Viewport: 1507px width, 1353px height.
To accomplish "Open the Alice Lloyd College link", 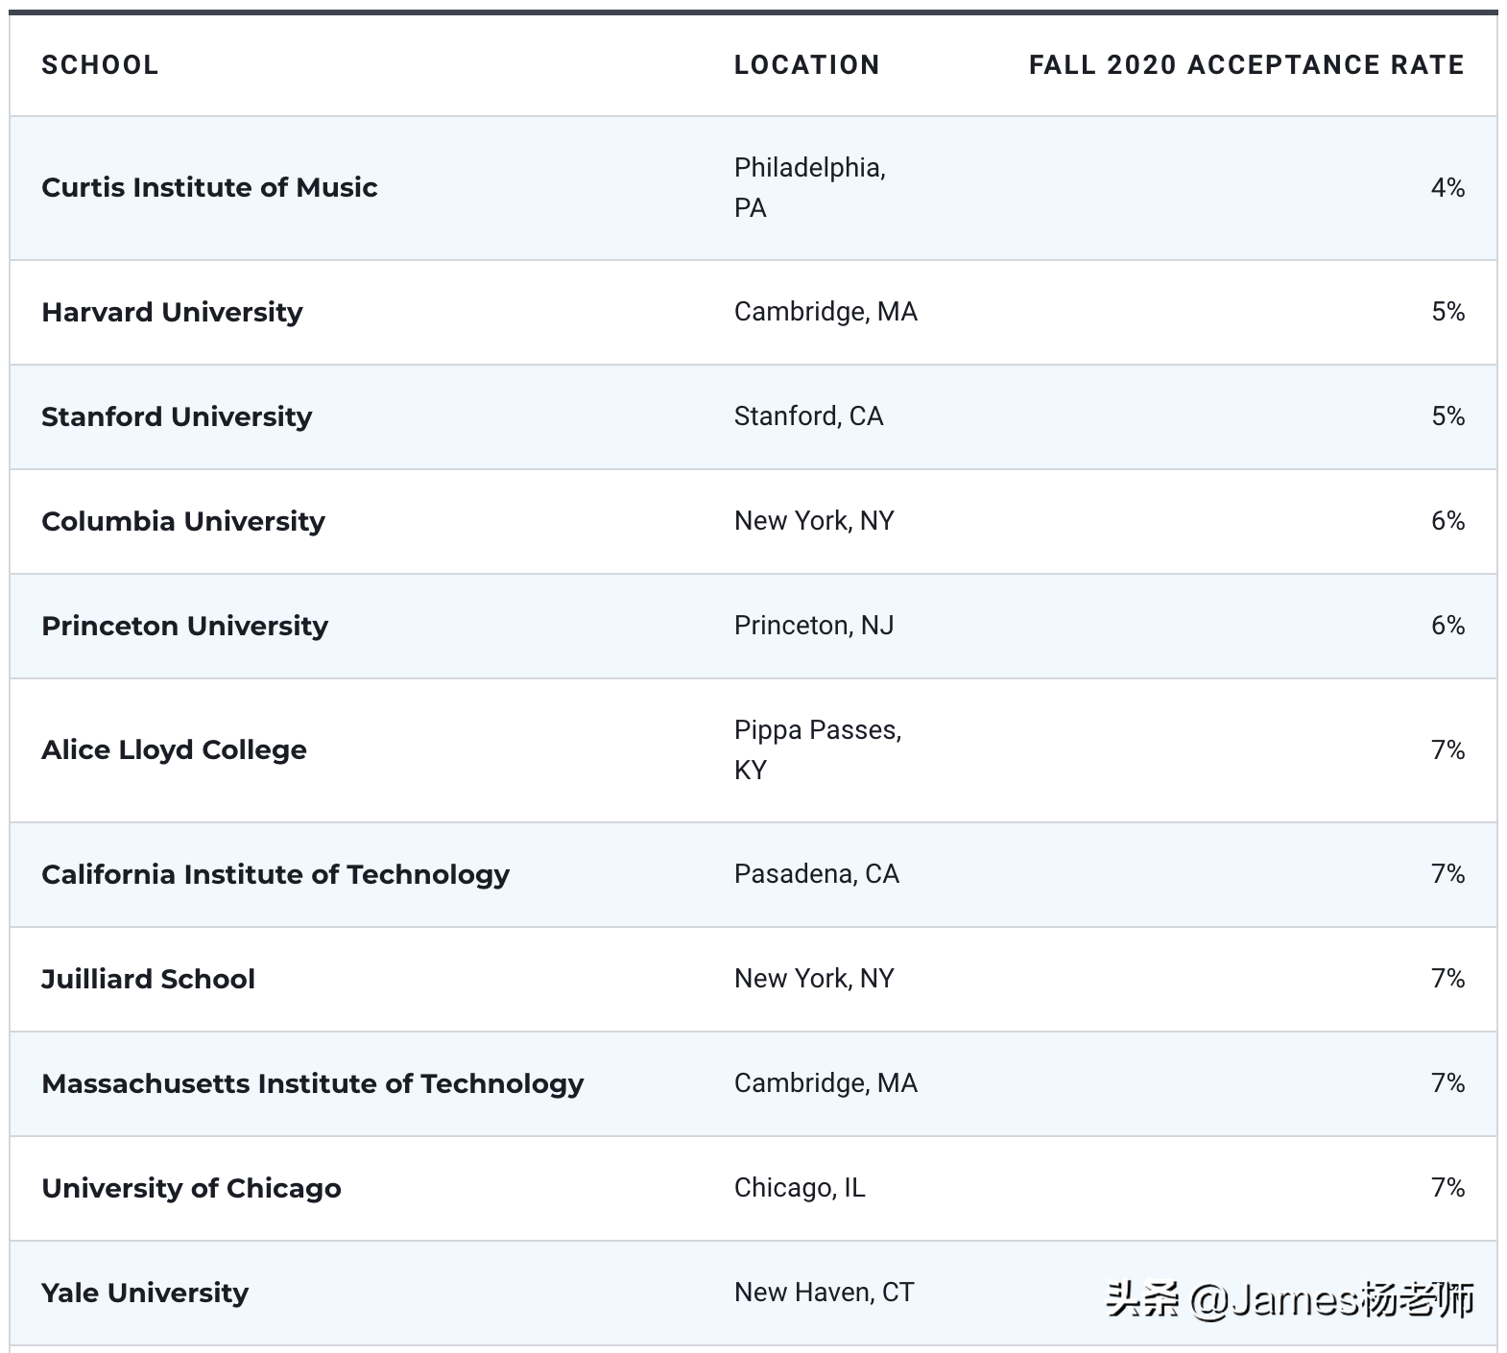I will 174,749.
